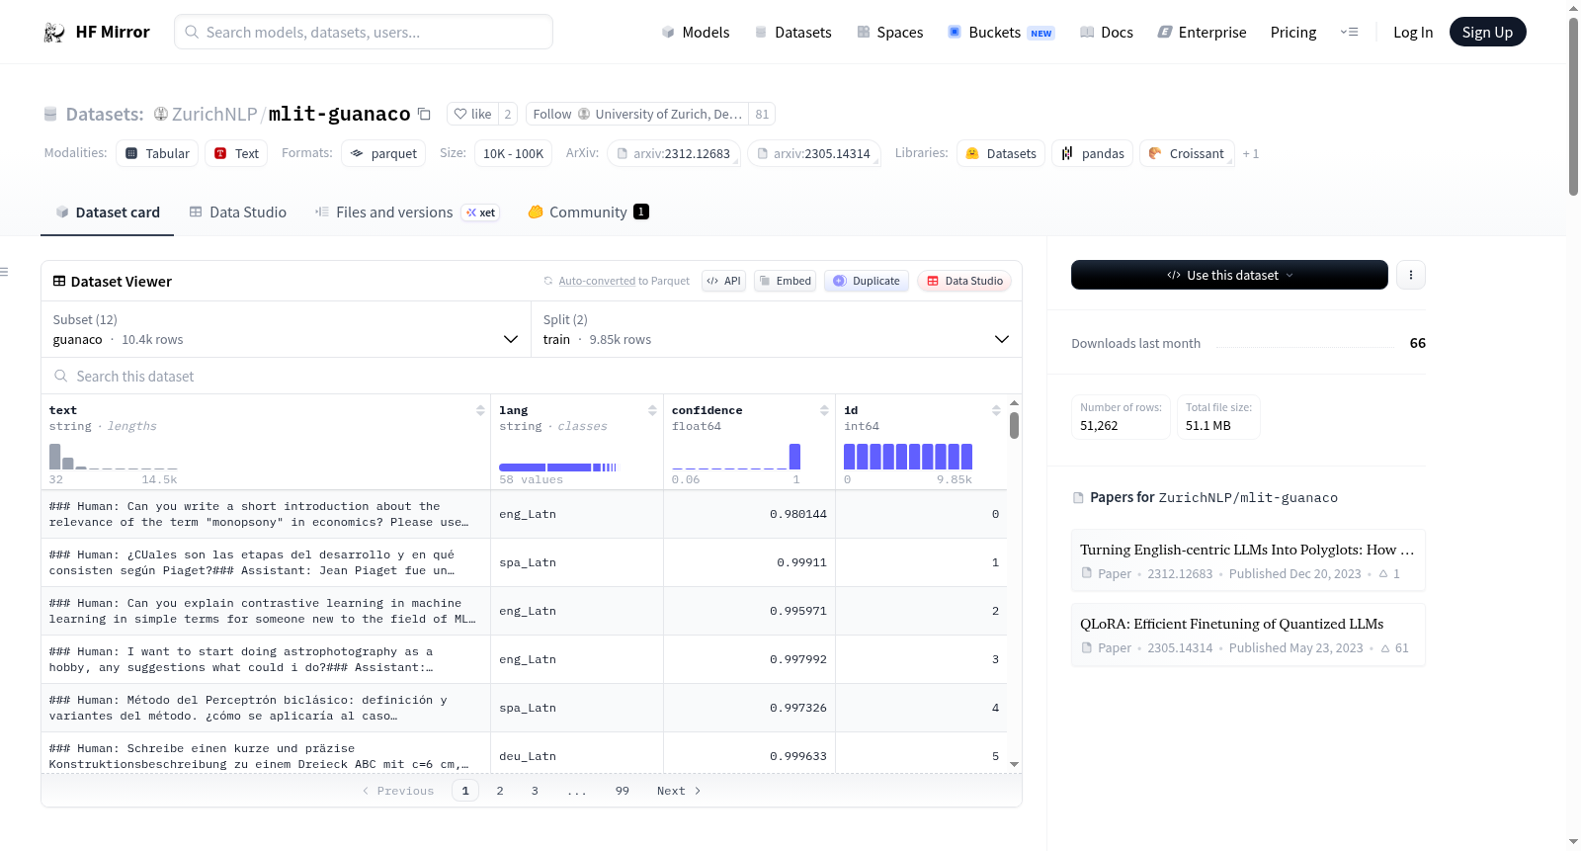Sort the lang column with its arrows
1581x851 pixels.
coord(652,410)
